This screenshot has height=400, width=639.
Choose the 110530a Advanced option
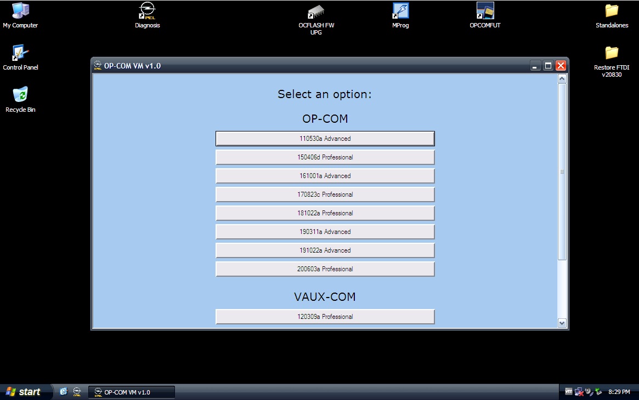[325, 138]
